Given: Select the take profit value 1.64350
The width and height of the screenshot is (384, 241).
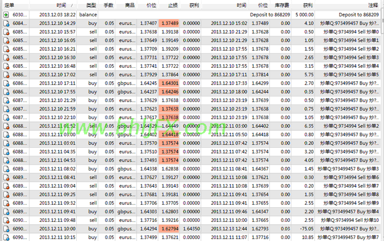Looking at the screenshot, I should pos(191,229).
